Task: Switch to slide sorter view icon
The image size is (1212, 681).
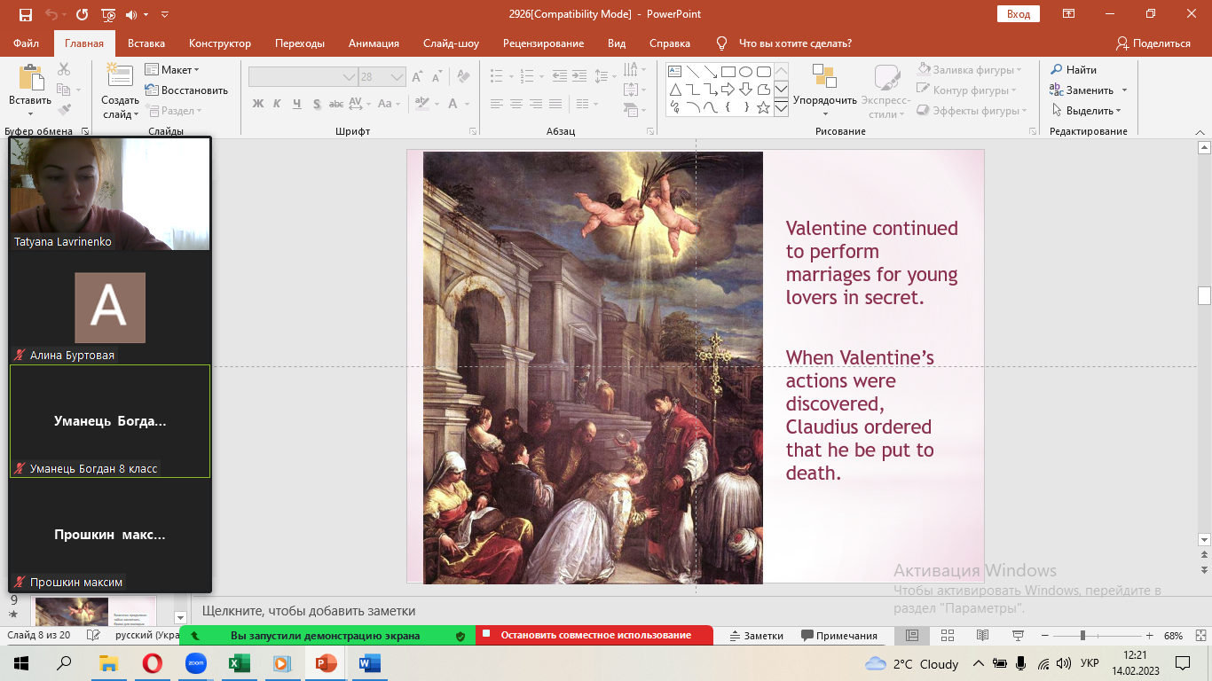Action: pos(947,636)
